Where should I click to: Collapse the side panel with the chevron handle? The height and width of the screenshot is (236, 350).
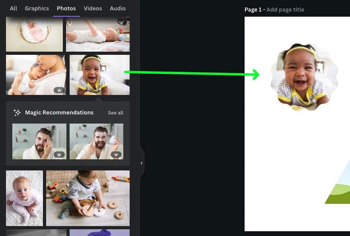pos(142,163)
